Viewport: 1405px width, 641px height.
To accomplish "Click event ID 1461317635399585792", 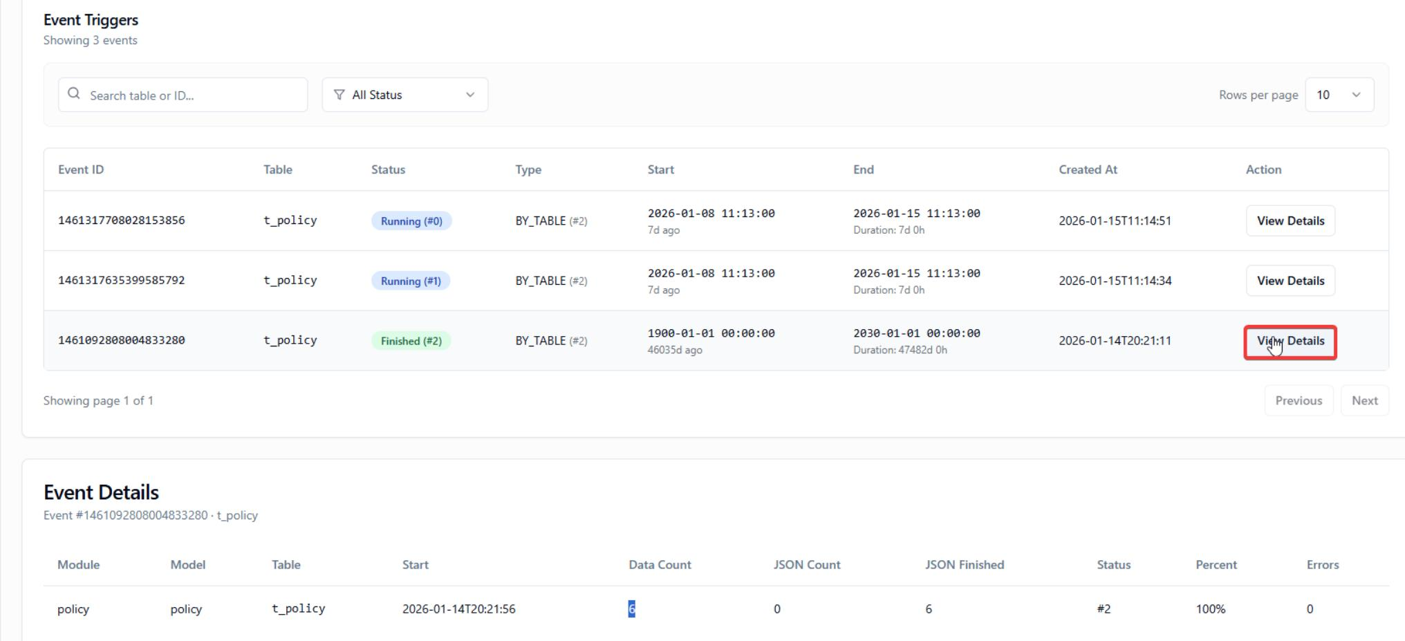I will coord(122,281).
